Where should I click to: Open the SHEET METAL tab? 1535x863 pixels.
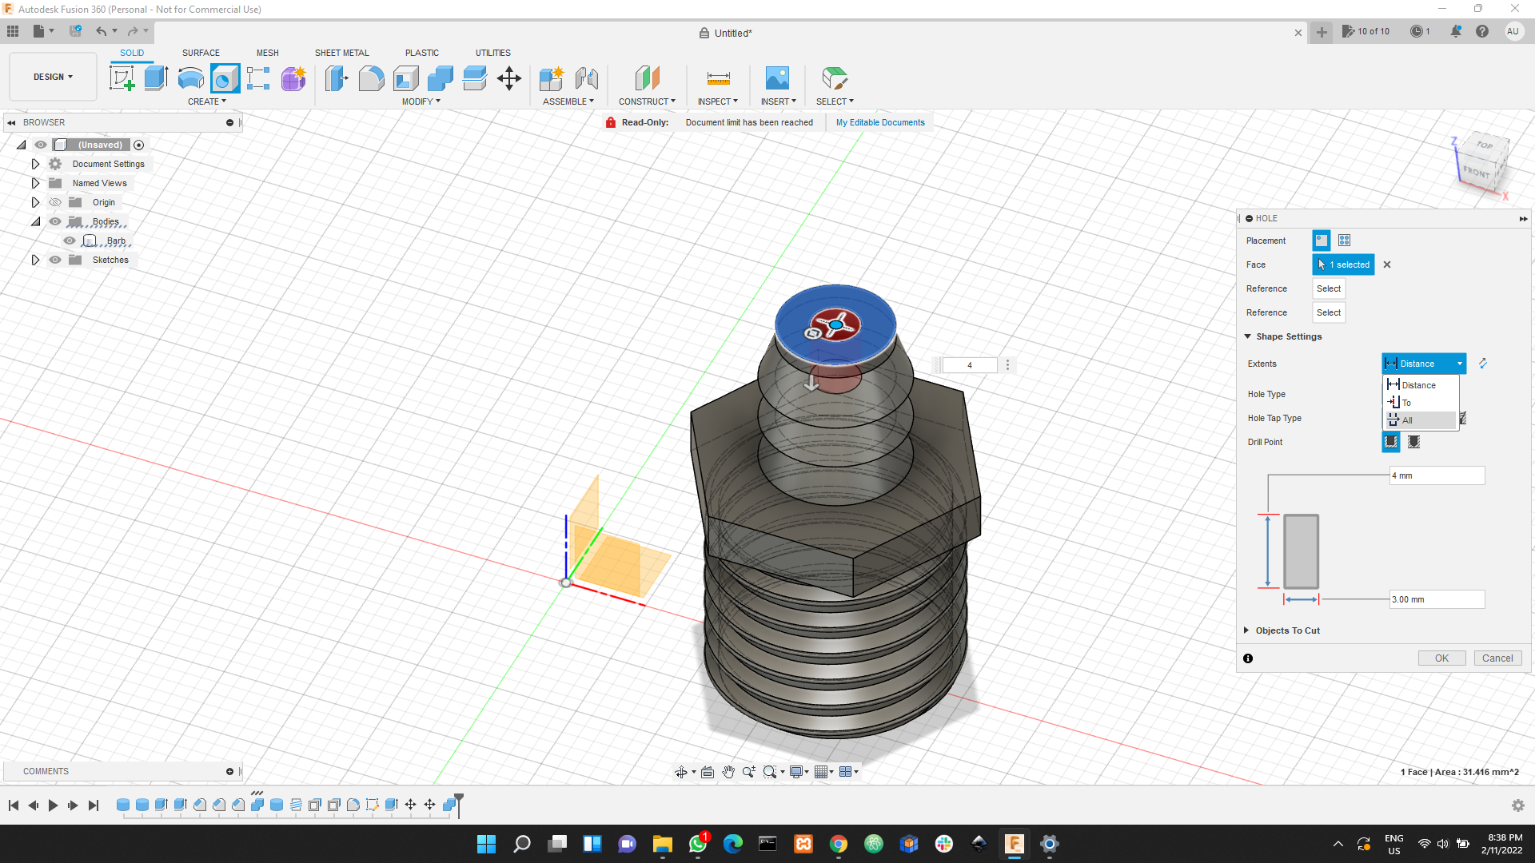click(341, 53)
